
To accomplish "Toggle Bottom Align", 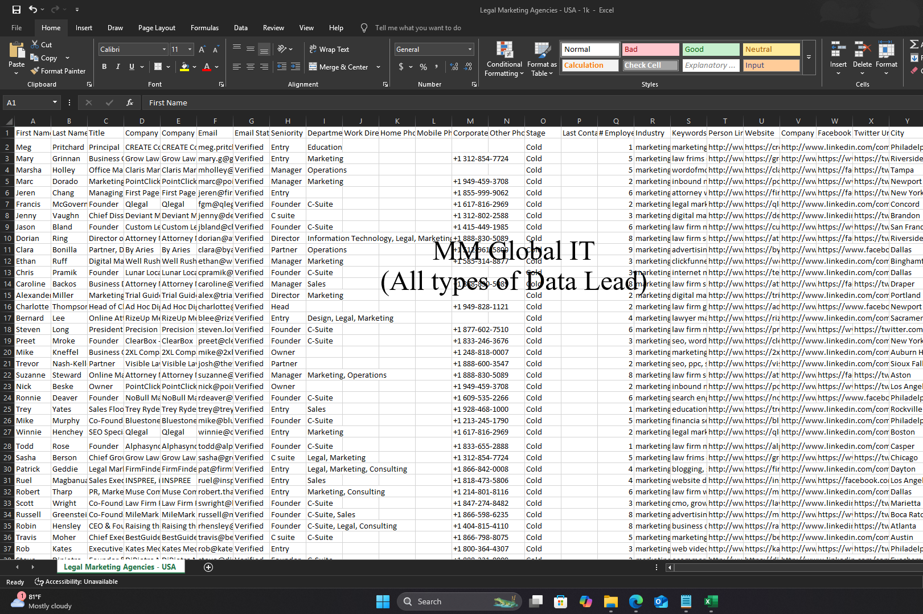I will (264, 50).
